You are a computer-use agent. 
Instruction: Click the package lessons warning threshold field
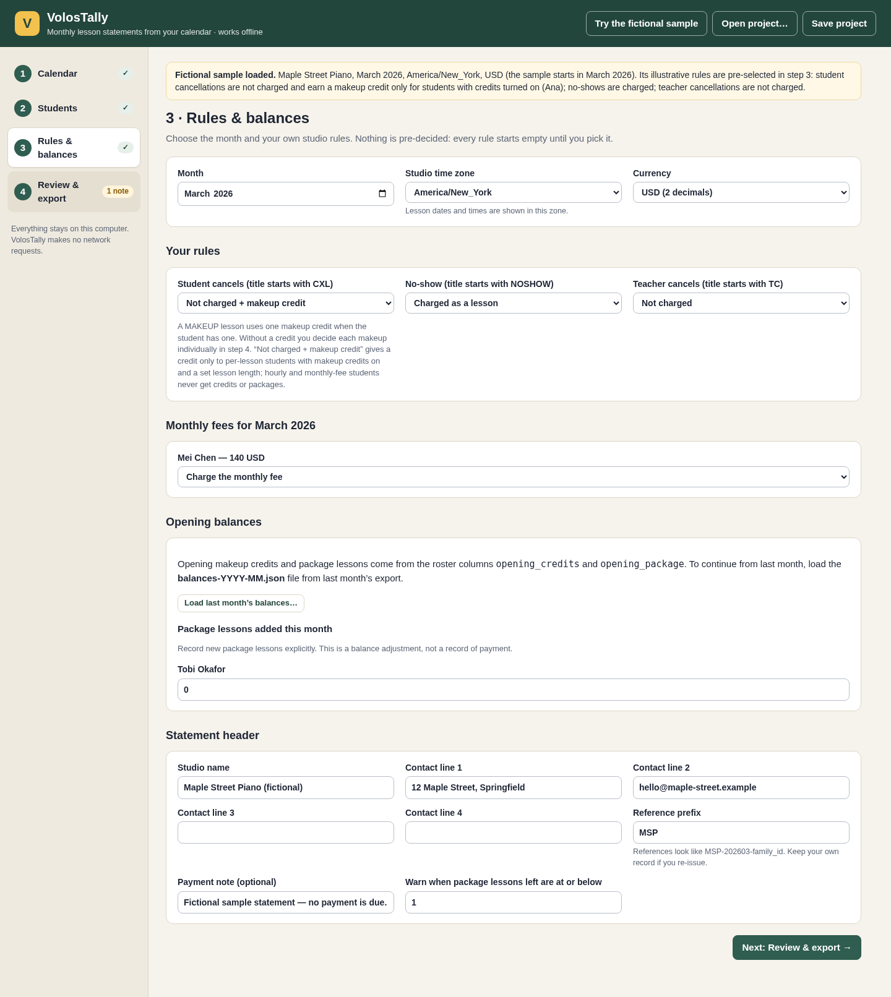tap(514, 902)
